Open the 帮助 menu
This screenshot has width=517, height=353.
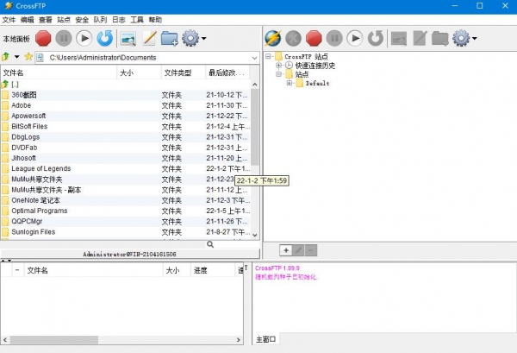pyautogui.click(x=155, y=20)
